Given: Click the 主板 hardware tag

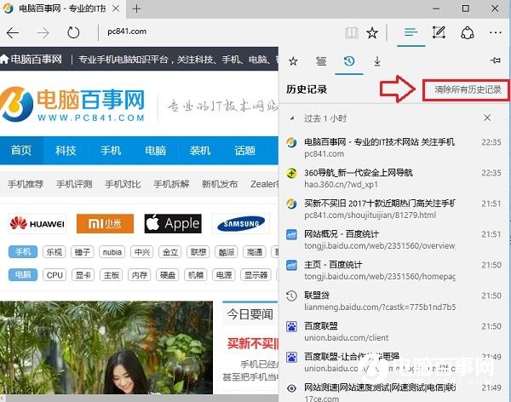Looking at the screenshot, I should (x=111, y=275).
